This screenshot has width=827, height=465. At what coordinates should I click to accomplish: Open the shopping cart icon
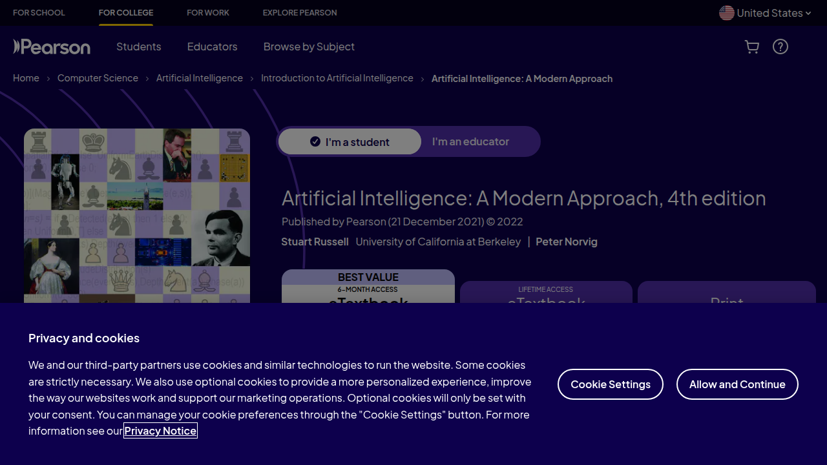tap(751, 46)
